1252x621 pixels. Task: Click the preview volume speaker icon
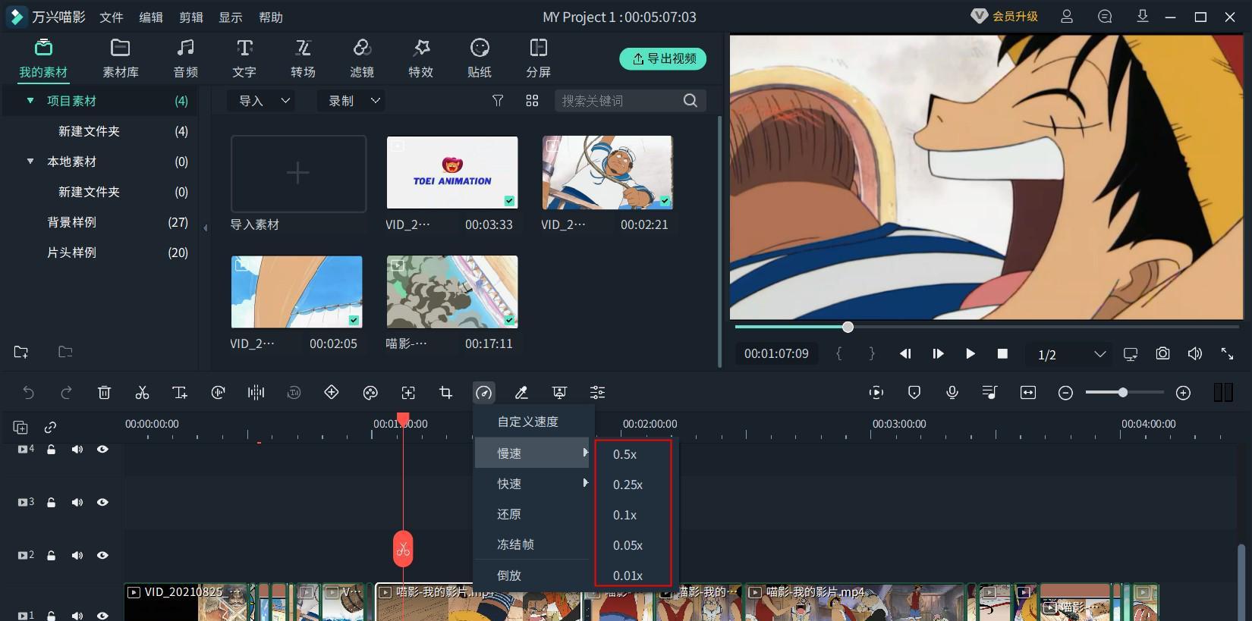click(x=1195, y=353)
